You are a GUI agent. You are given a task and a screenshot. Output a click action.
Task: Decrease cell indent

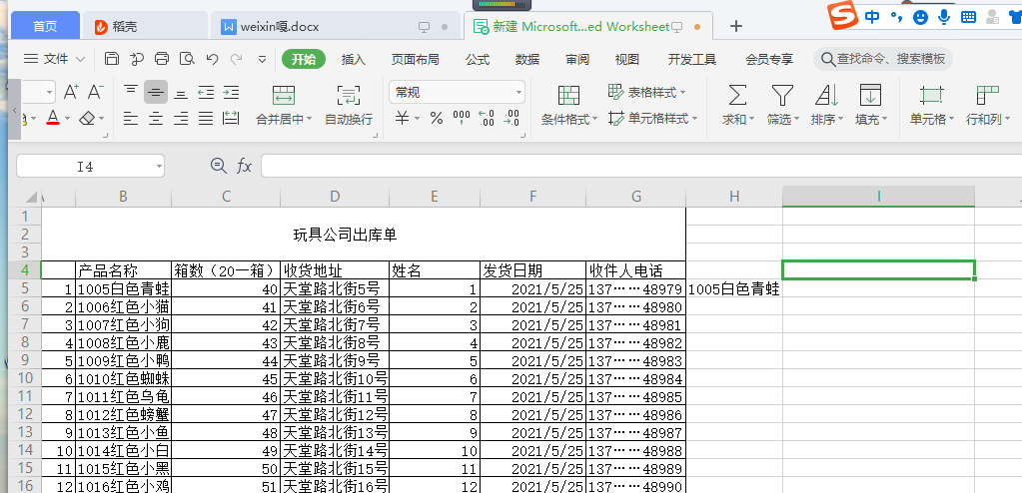coord(206,93)
